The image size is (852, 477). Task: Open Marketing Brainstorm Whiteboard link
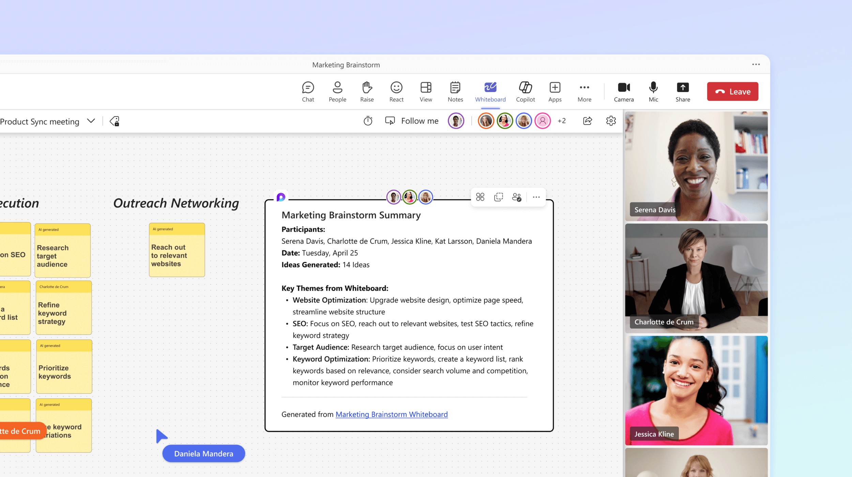click(x=392, y=414)
